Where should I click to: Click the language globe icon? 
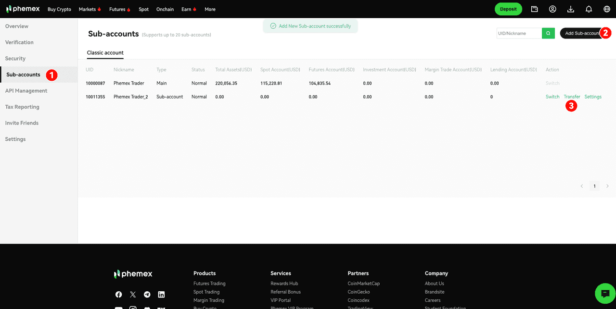click(606, 9)
